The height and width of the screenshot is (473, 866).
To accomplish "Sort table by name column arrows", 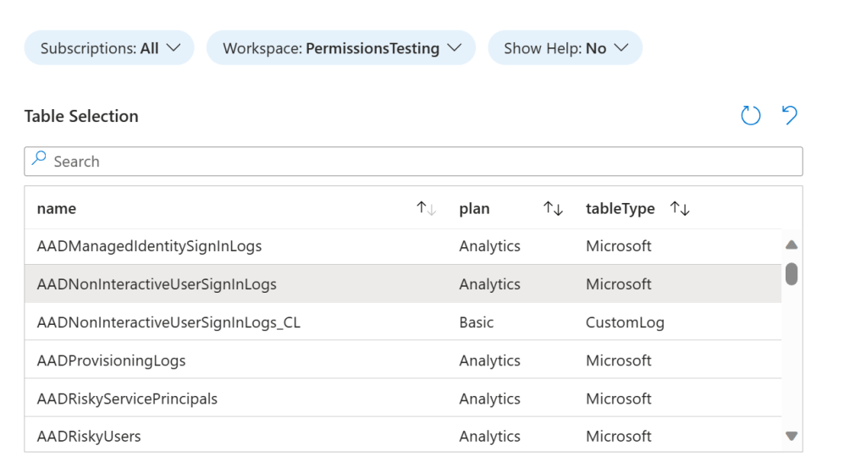I will (x=426, y=208).
